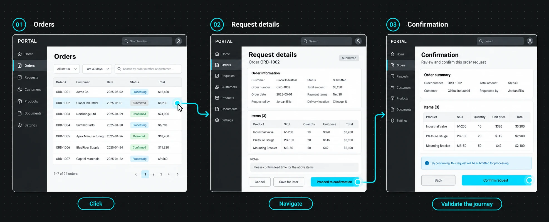Click the Search field in the Confirmation portal header
This screenshot has width=549, height=222.
[x=500, y=41]
